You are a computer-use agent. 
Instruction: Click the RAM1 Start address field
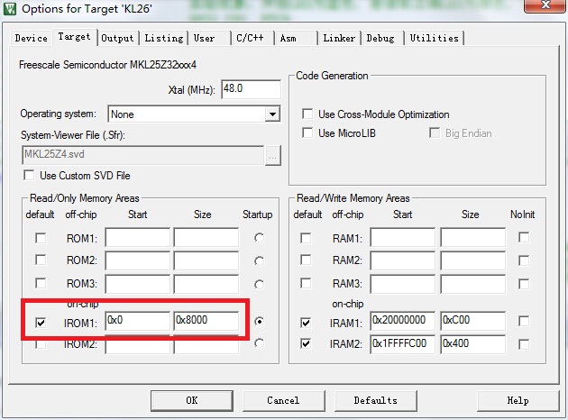(402, 237)
